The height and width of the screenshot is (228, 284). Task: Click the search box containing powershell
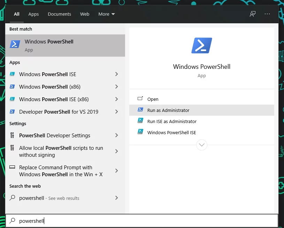click(x=142, y=221)
